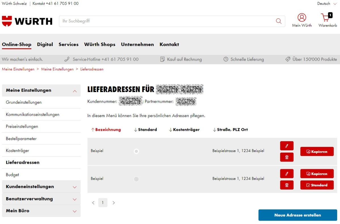This screenshot has height=224, width=340.
Task: Go to previous page arrow in pagination
Action: click(93, 203)
